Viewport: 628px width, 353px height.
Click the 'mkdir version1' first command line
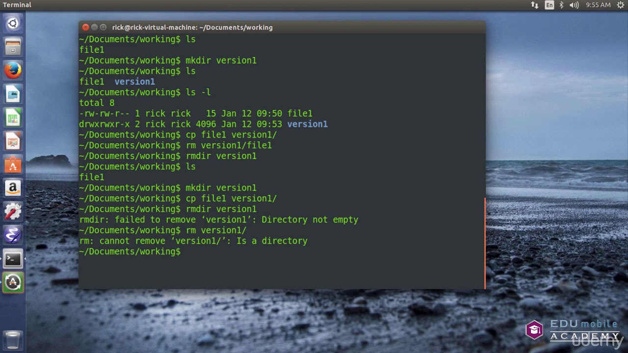coord(168,61)
